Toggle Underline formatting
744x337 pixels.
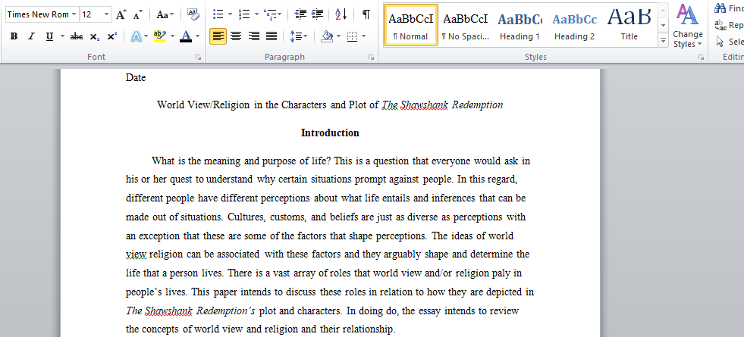(x=49, y=36)
